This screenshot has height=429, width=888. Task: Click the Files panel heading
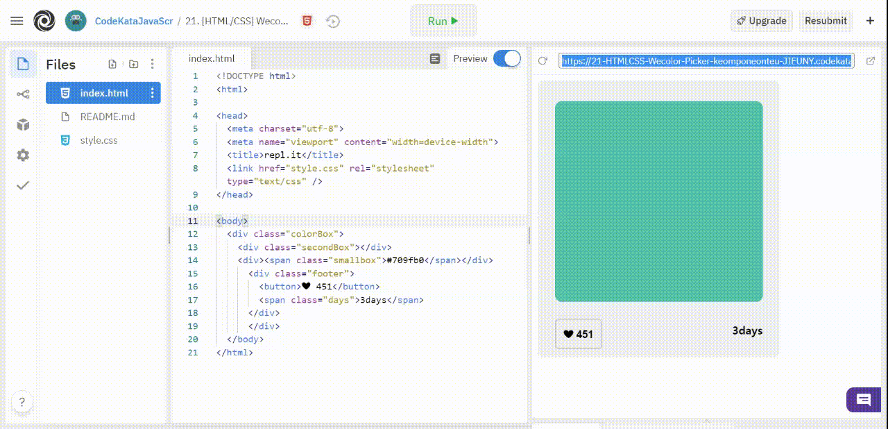[61, 65]
